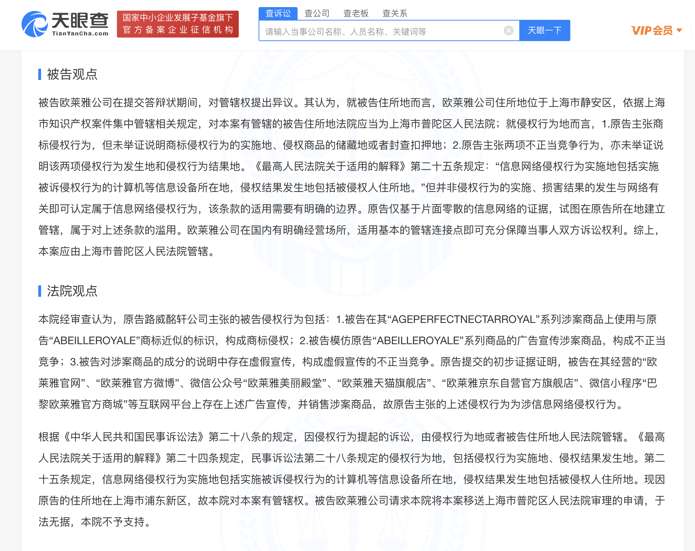Clear the search box with the X icon
Viewport: 695px width, 551px height.
point(508,31)
